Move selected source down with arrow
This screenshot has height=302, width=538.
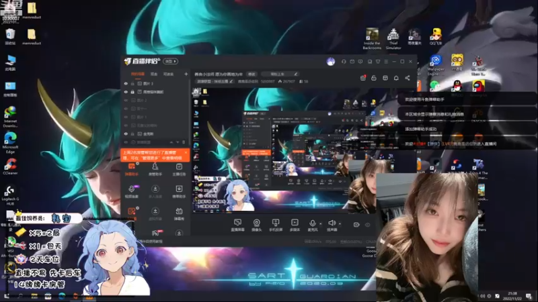(x=178, y=142)
